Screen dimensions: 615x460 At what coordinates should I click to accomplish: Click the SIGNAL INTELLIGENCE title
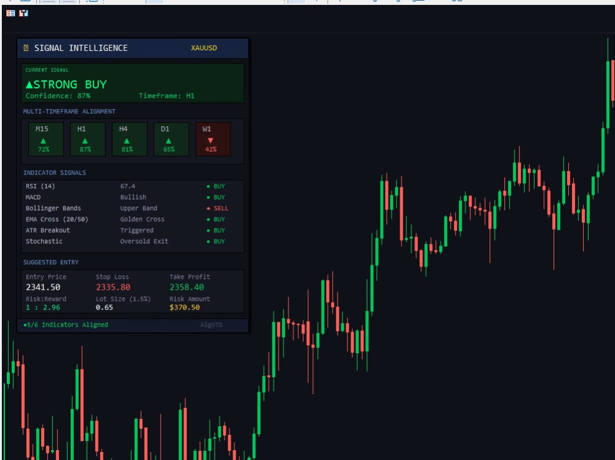pyautogui.click(x=81, y=48)
